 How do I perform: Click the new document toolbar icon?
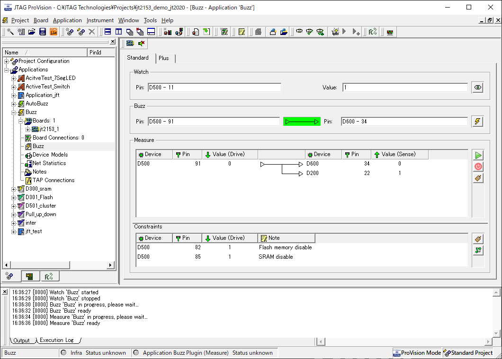click(x=21, y=32)
